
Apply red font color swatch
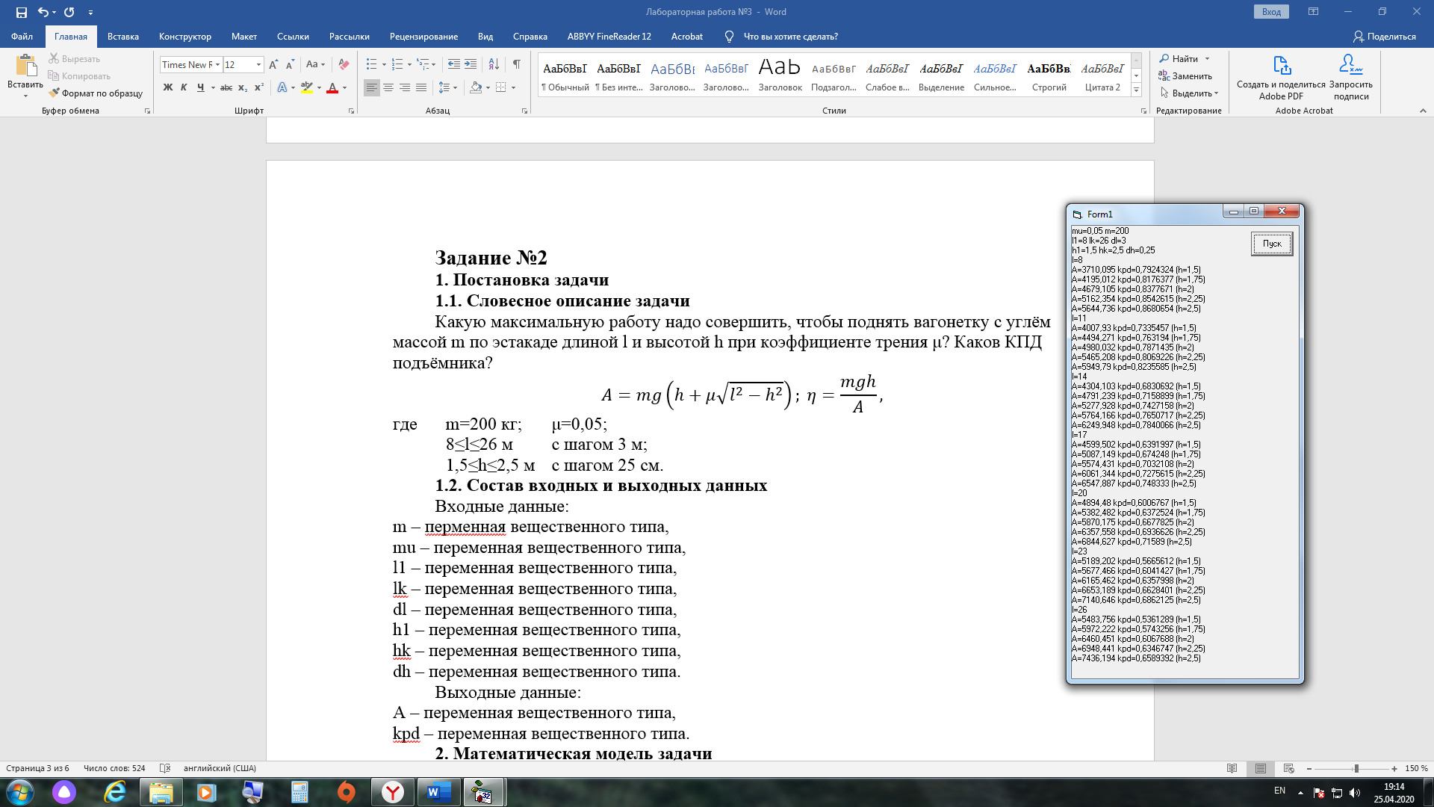point(332,87)
